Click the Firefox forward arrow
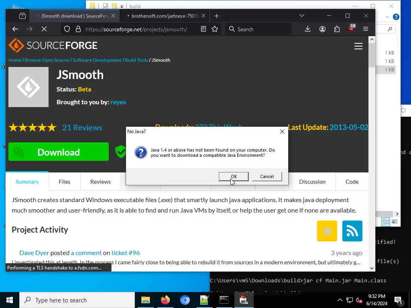Viewport: 411px width, 308px height. click(x=30, y=29)
